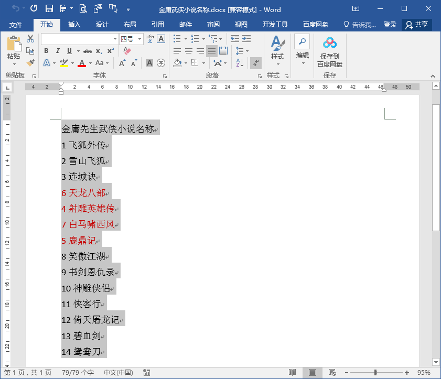Switch to Read Mode view in the status bar

(293, 373)
